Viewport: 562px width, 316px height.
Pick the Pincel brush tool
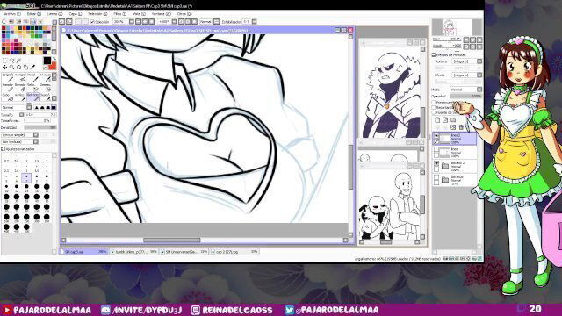[34, 78]
